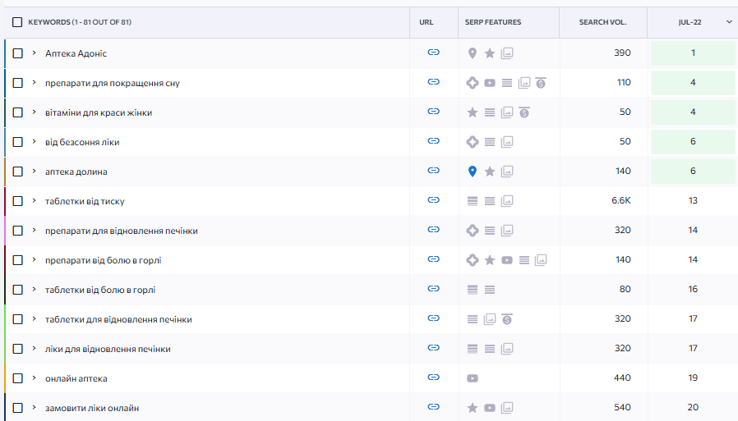
Task: Expand the аптека долина row
Action: (34, 171)
